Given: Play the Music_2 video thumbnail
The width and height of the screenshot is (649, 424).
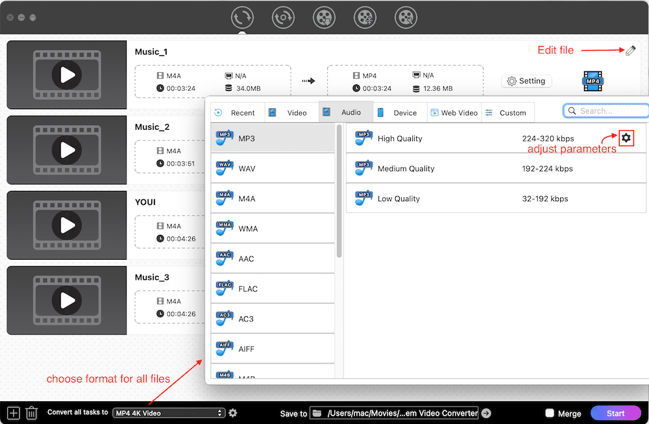Looking at the screenshot, I should pyautogui.click(x=67, y=151).
